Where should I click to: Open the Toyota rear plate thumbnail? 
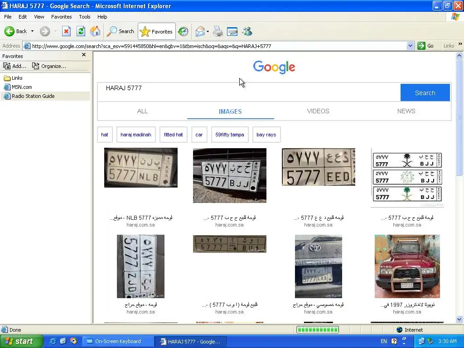coord(319,266)
